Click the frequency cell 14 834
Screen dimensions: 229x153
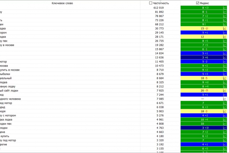pos(159,53)
